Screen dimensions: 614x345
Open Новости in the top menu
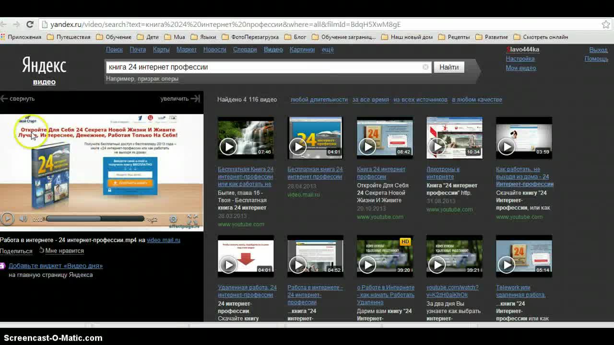[x=214, y=49]
